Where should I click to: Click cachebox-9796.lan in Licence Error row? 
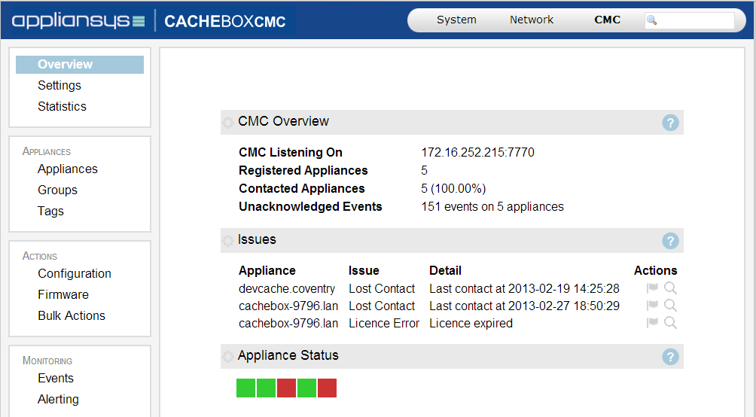(x=288, y=324)
